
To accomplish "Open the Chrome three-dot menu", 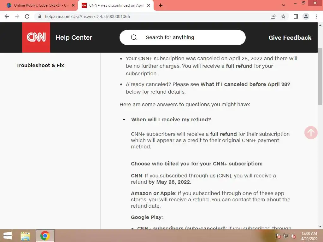I will 316,16.
